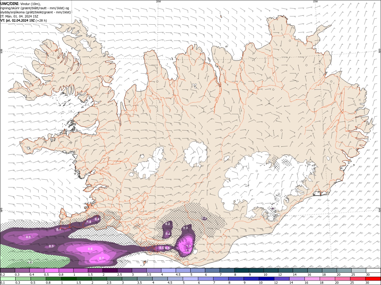
Task: Click the 0.1 label in the bottom legend row
Action: 2,283
